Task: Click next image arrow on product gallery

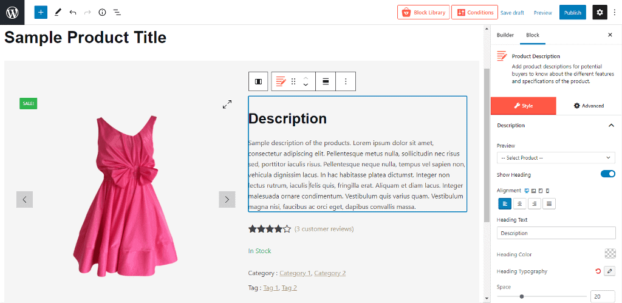Action: click(227, 199)
